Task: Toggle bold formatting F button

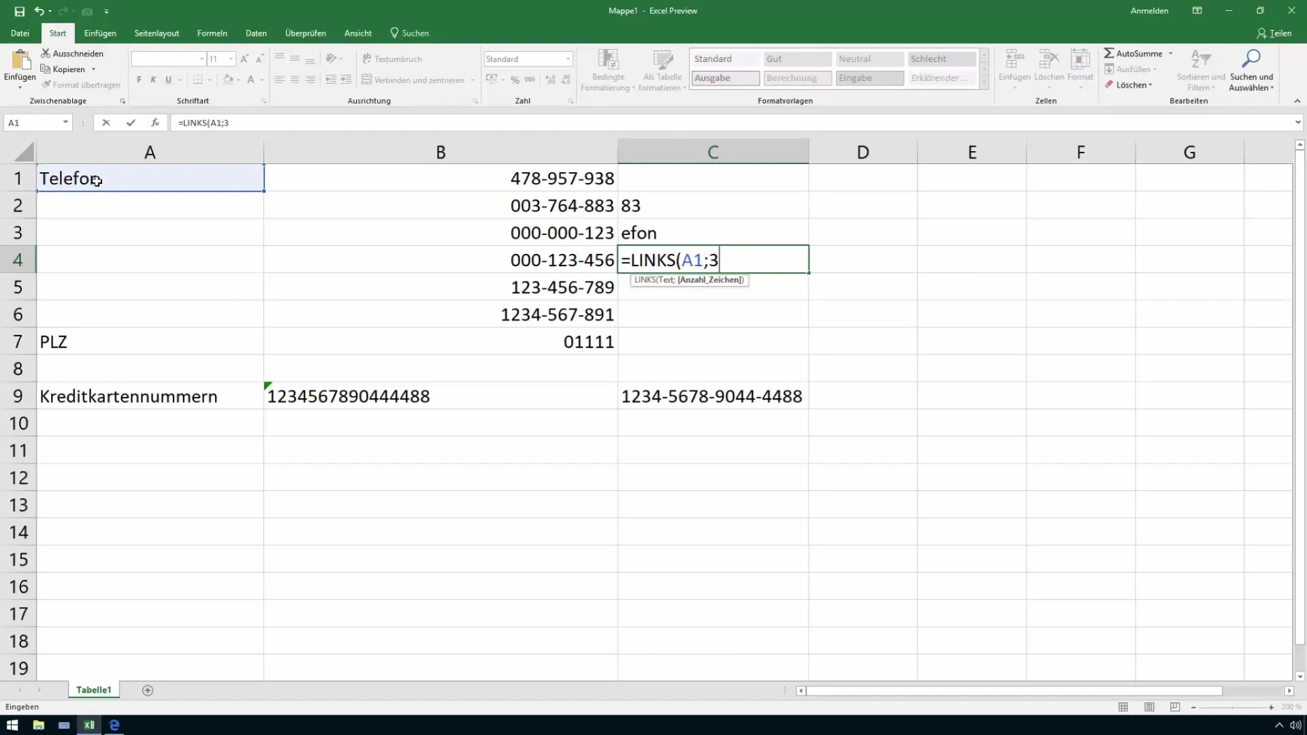Action: click(139, 80)
